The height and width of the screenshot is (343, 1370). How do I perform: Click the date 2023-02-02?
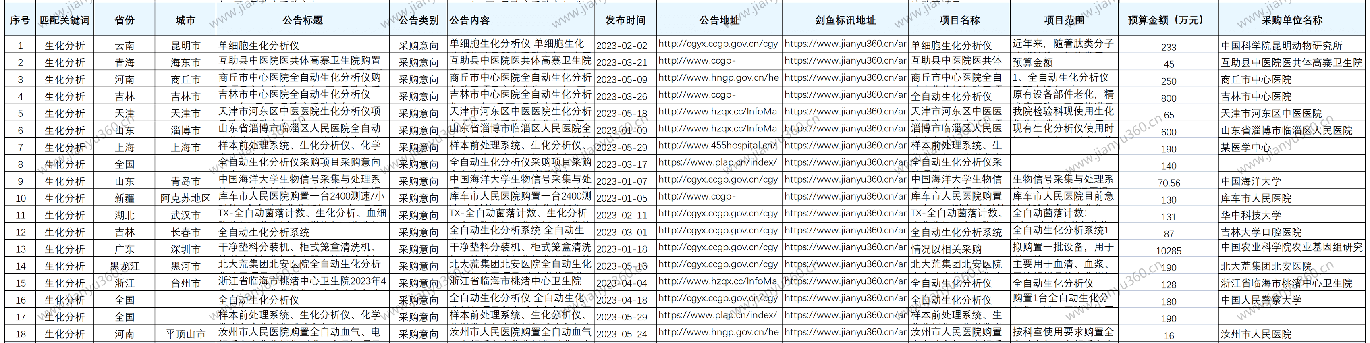[622, 46]
